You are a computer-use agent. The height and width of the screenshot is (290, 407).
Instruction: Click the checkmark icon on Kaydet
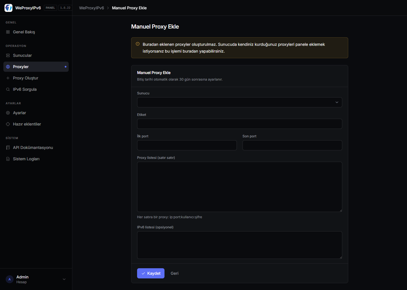click(143, 273)
